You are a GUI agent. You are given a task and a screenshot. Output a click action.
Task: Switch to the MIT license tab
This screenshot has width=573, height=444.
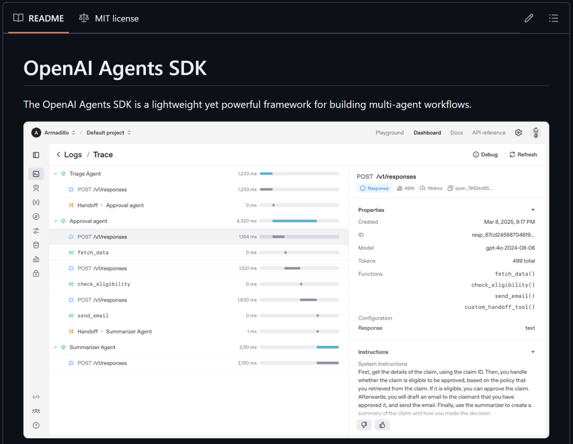[x=109, y=18]
